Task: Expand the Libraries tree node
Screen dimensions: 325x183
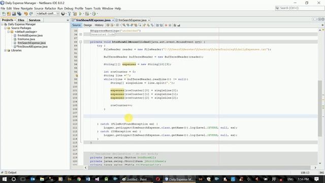Action: (x=6, y=50)
